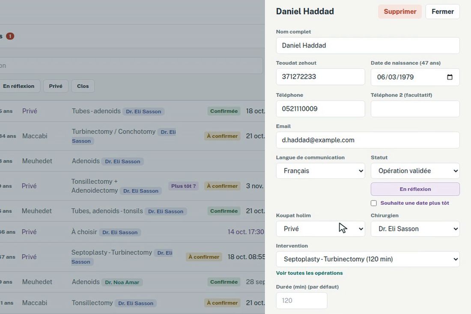471x314 pixels.
Task: Close the panel with Fermer button
Action: click(442, 12)
